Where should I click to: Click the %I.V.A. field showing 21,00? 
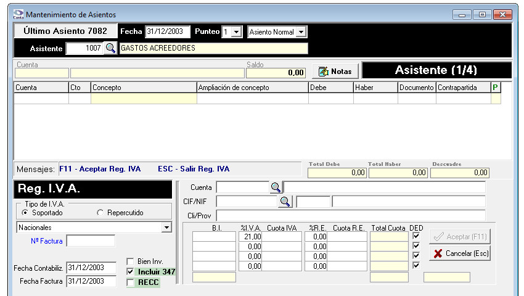pos(251,236)
